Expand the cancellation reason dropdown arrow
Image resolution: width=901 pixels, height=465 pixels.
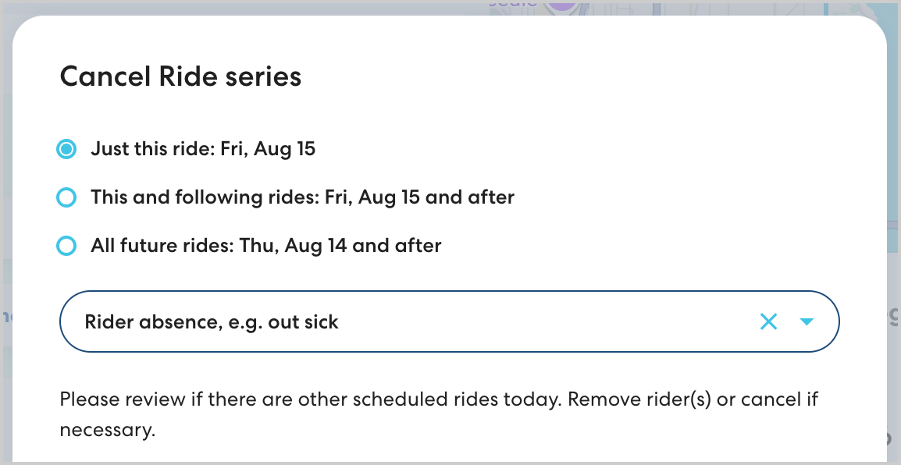[x=807, y=321]
